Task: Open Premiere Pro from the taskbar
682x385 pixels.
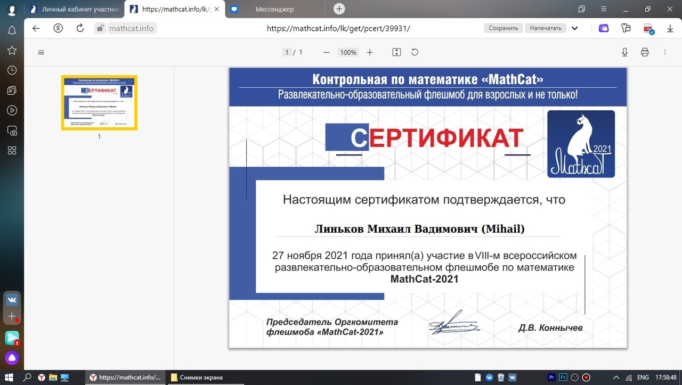Action: tap(552, 378)
